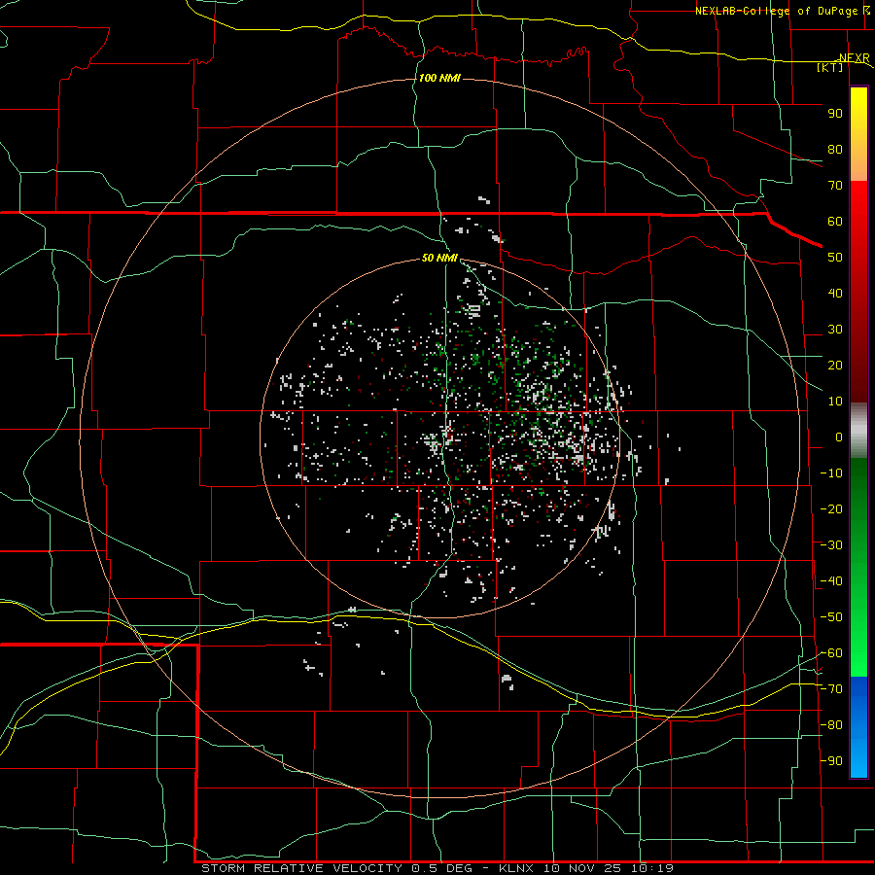
Task: Click the "50 NMI" range ring label
Action: tap(439, 258)
